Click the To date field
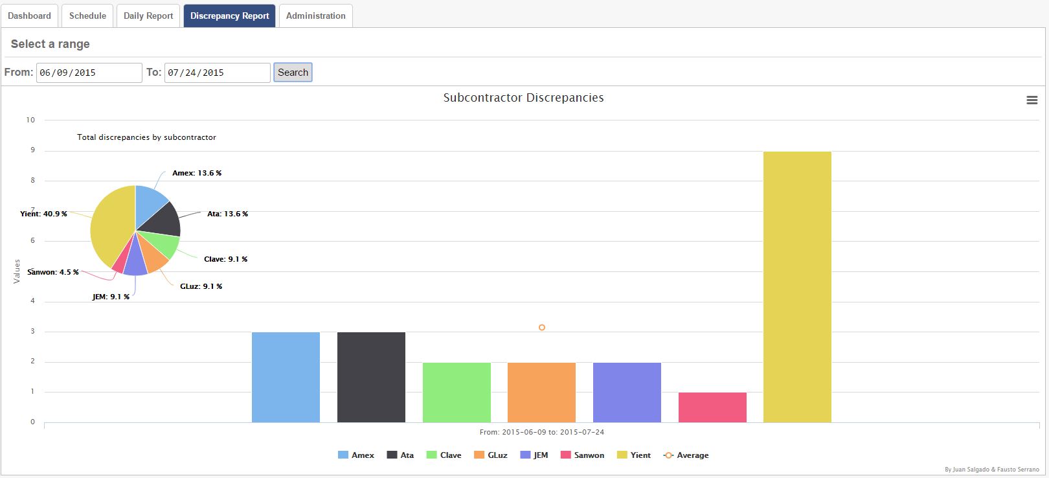 (217, 73)
